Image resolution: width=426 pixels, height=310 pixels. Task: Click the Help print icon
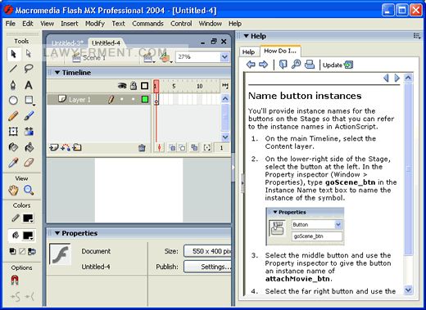[310, 65]
